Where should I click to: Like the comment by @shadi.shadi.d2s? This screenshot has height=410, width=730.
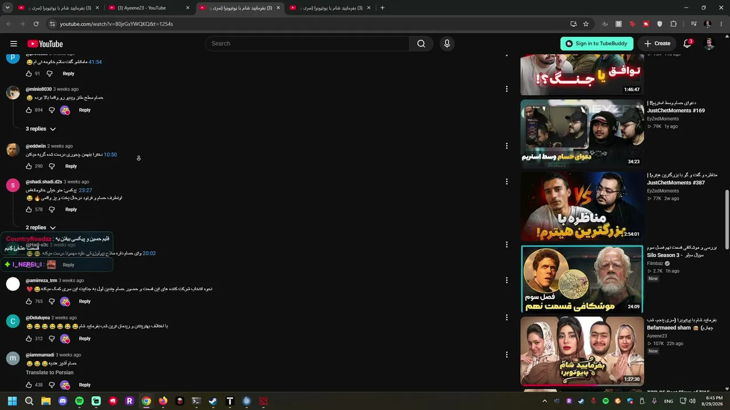(29, 210)
